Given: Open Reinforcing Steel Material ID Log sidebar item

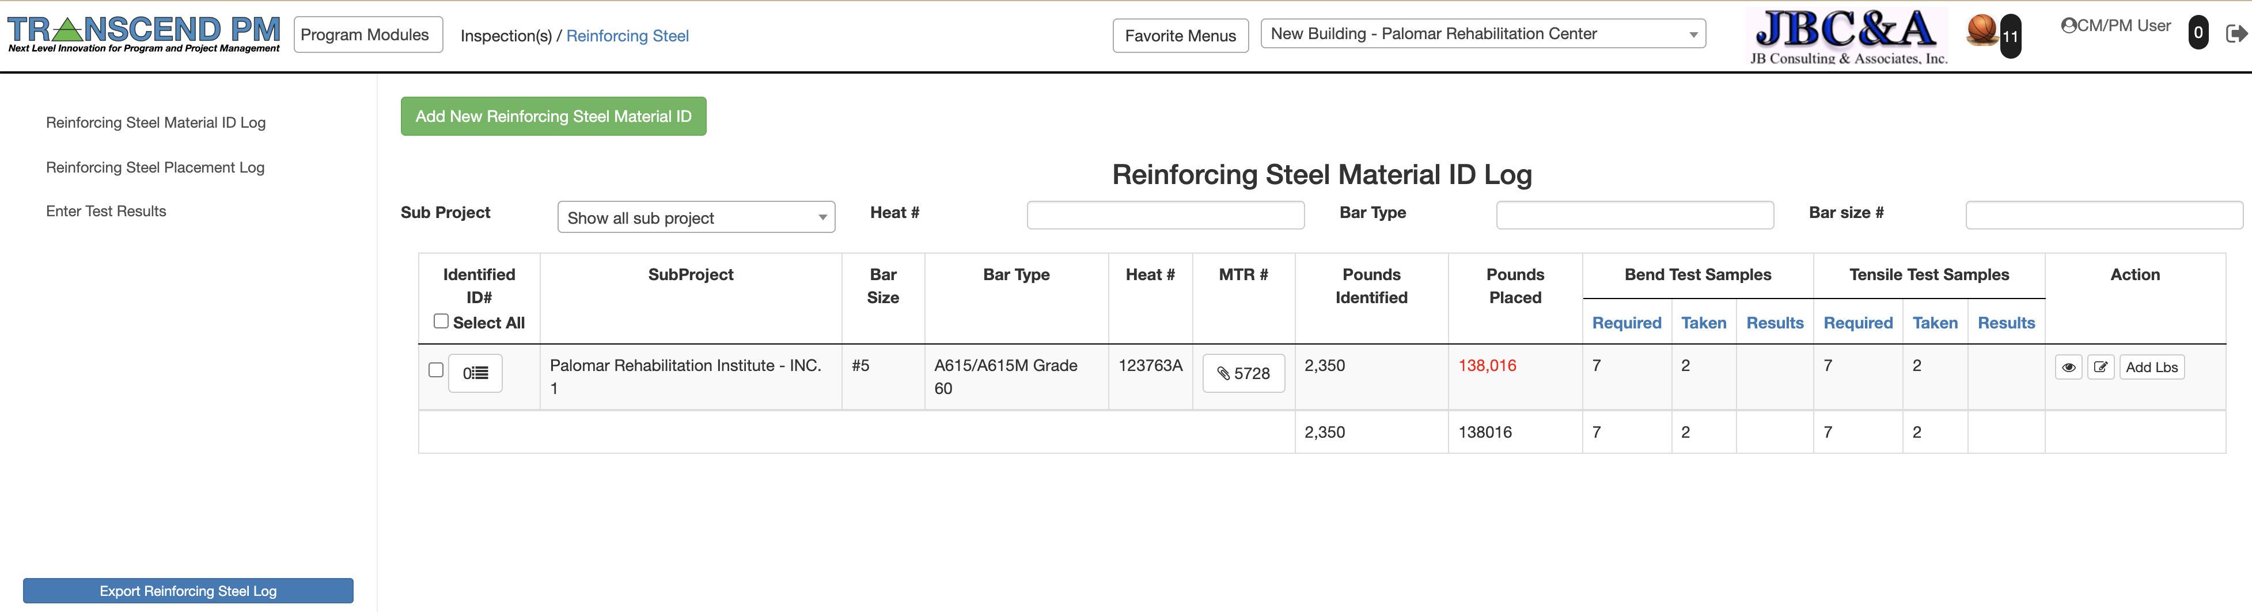Looking at the screenshot, I should 156,123.
